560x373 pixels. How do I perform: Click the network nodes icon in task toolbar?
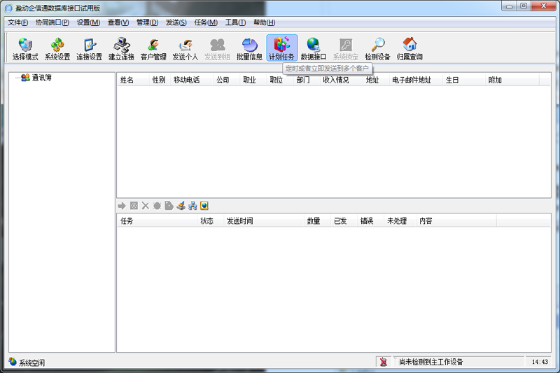[192, 206]
